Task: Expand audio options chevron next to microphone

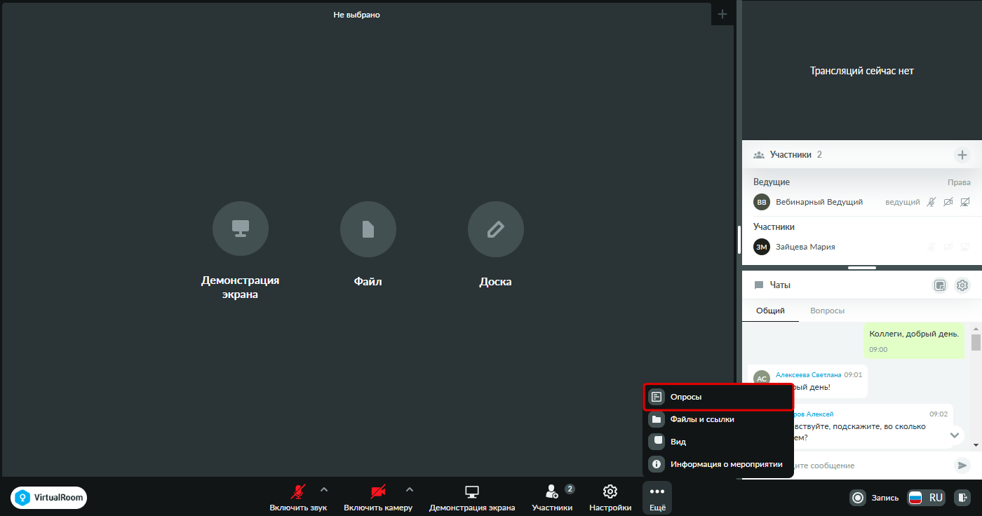Action: point(323,489)
